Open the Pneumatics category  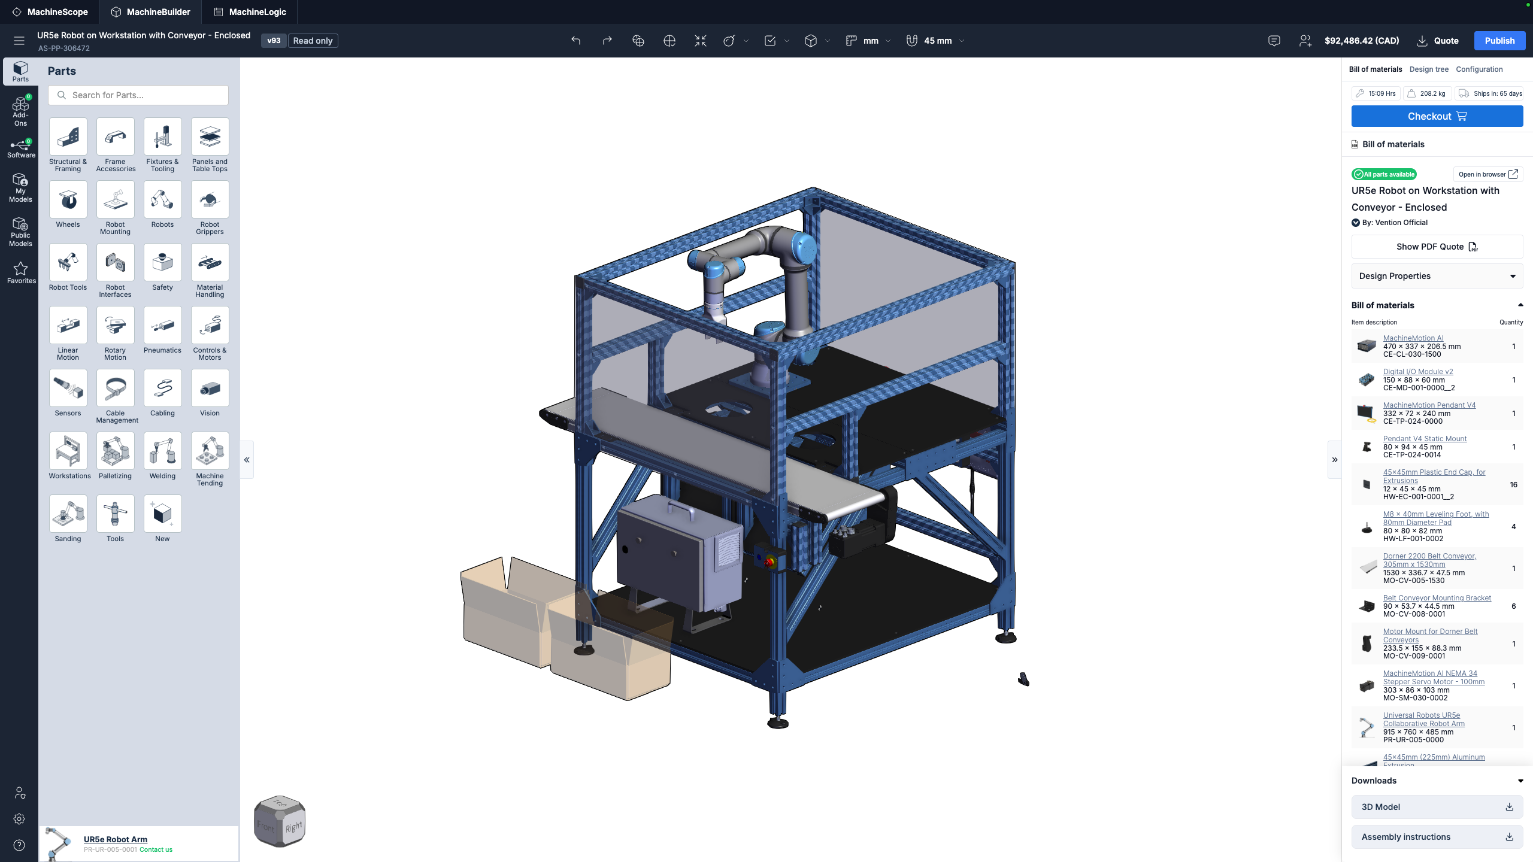click(x=162, y=330)
